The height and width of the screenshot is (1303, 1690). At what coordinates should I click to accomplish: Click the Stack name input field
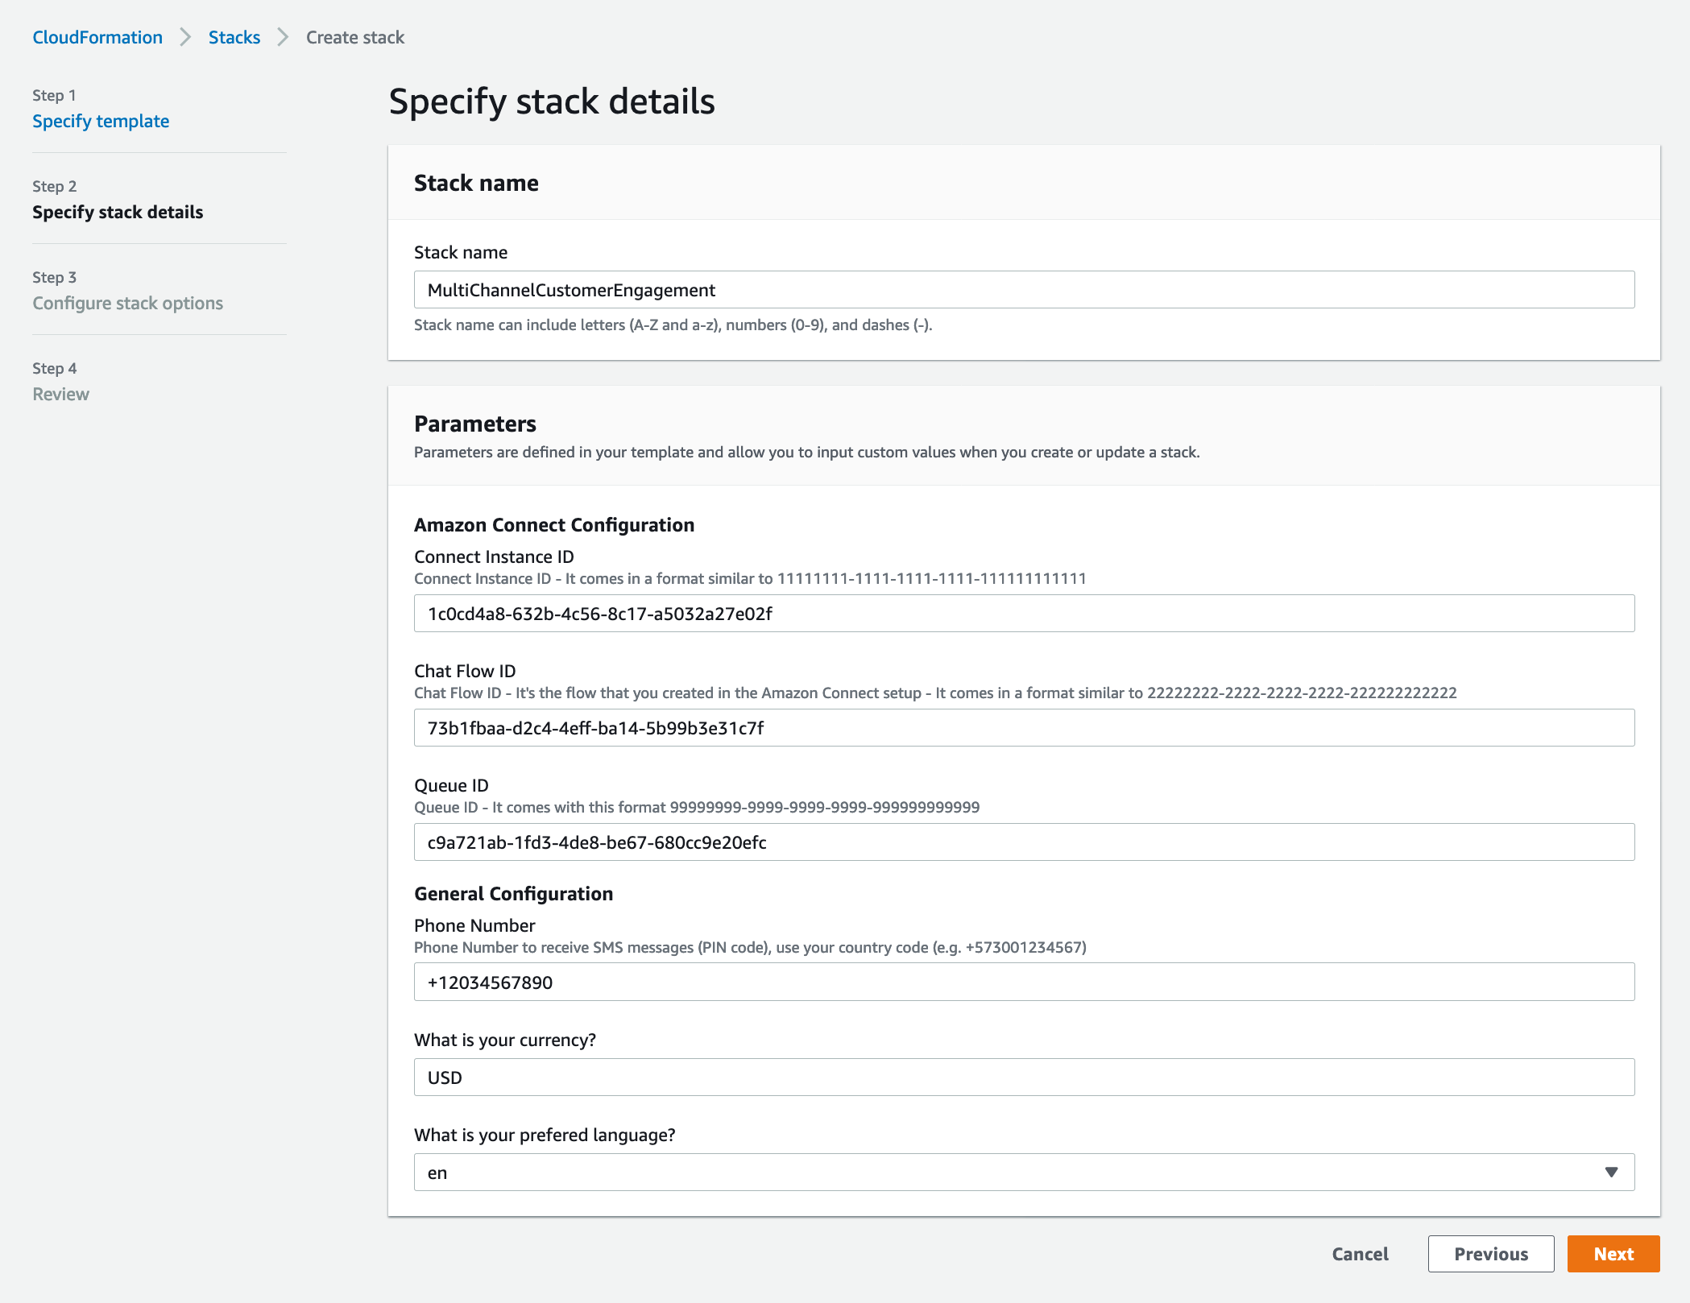[x=1024, y=290]
